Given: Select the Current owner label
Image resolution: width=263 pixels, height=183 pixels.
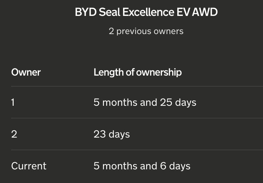Looking at the screenshot, I should tap(29, 166).
